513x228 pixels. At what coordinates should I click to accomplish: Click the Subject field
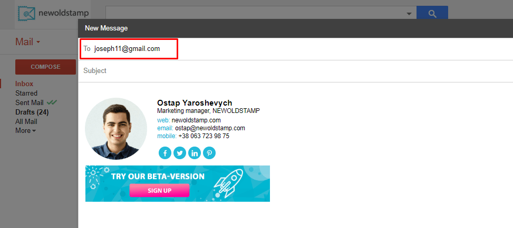[295, 71]
